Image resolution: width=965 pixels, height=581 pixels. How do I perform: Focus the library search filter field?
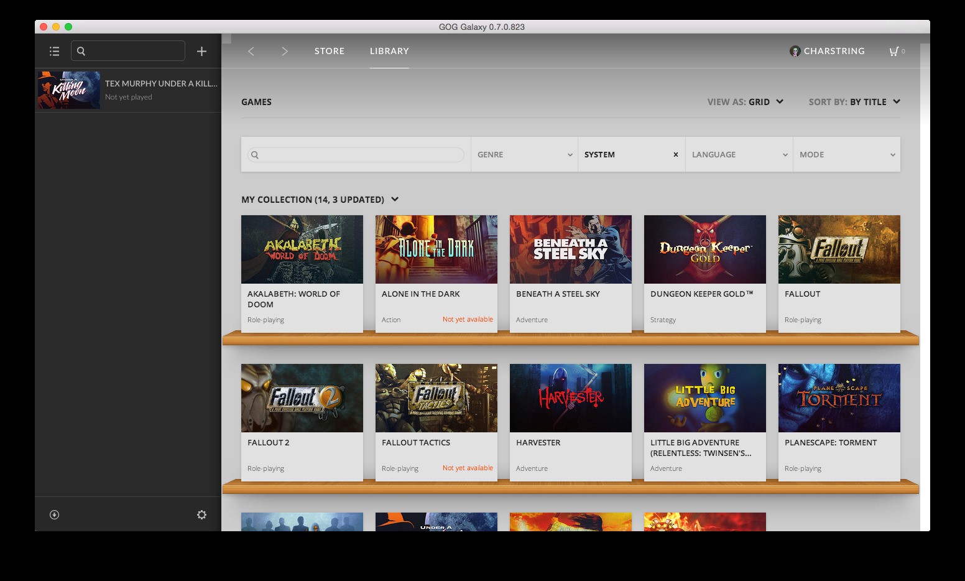coord(356,155)
